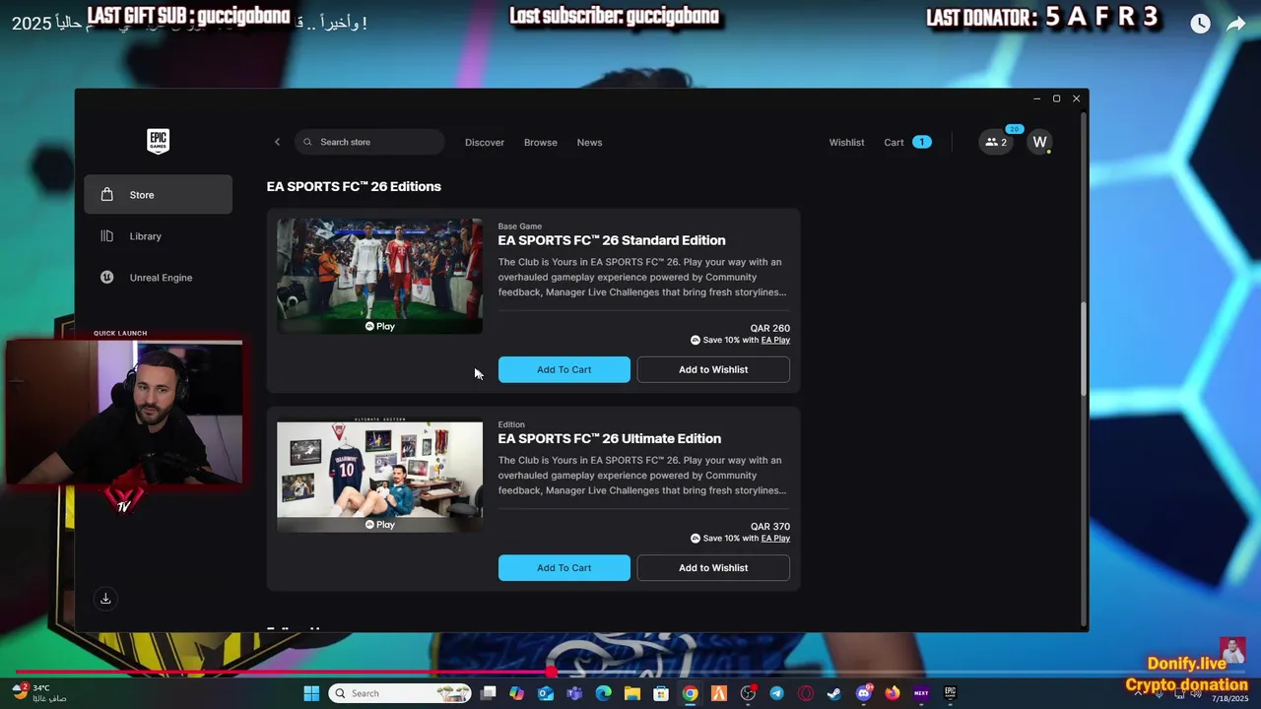The width and height of the screenshot is (1261, 709).
Task: Open Firefox from the taskbar
Action: (893, 693)
